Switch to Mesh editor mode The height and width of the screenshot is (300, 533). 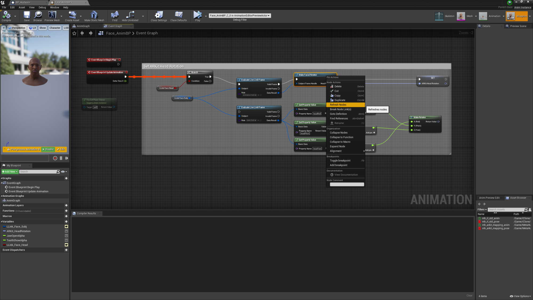(x=465, y=16)
